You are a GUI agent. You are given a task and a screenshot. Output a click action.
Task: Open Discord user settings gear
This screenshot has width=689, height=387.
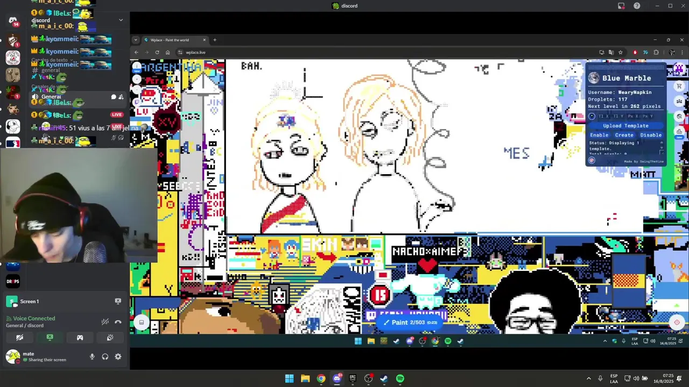point(118,356)
